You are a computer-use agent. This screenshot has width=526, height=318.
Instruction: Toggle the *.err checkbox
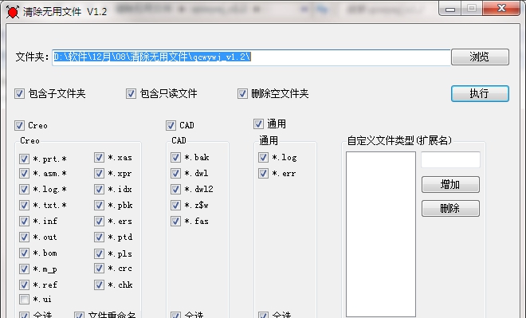tap(263, 174)
